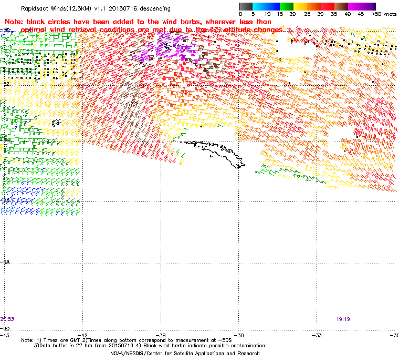Click the '-58' latitude axis label
The image size is (399, 362).
5,262
